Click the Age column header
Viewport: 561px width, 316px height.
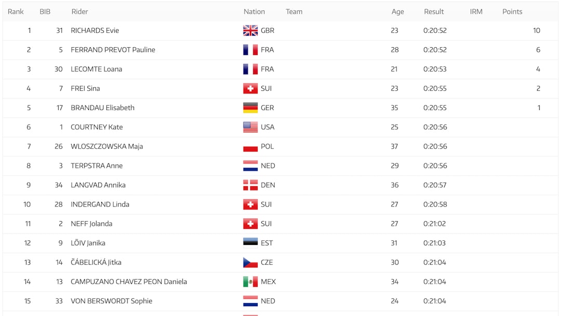397,11
